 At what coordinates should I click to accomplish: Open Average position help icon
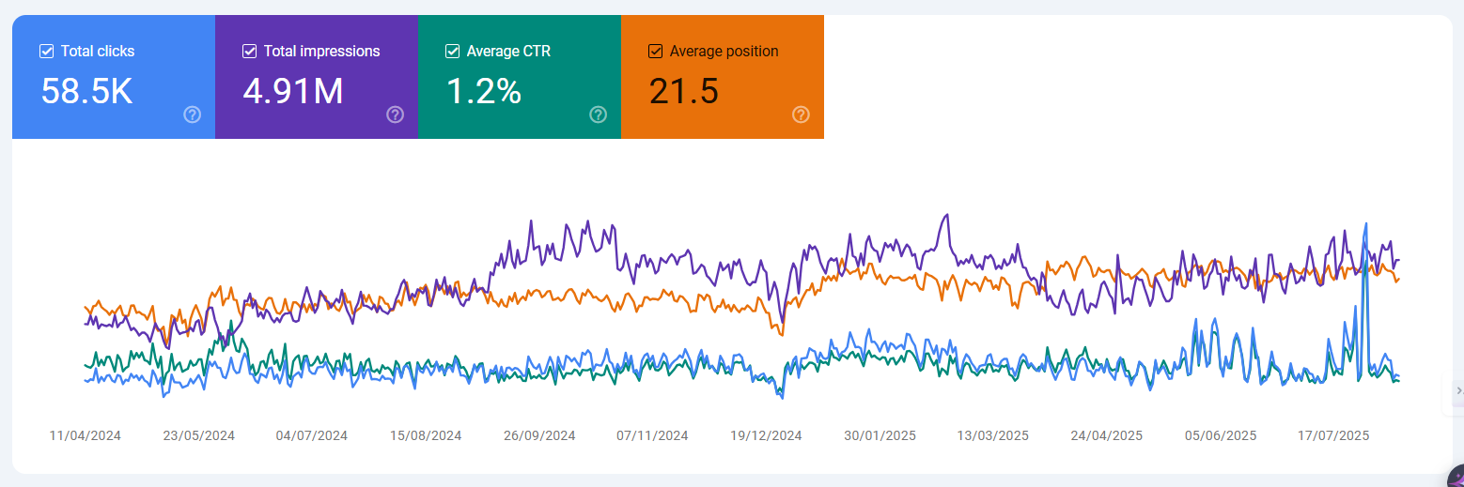(x=802, y=114)
